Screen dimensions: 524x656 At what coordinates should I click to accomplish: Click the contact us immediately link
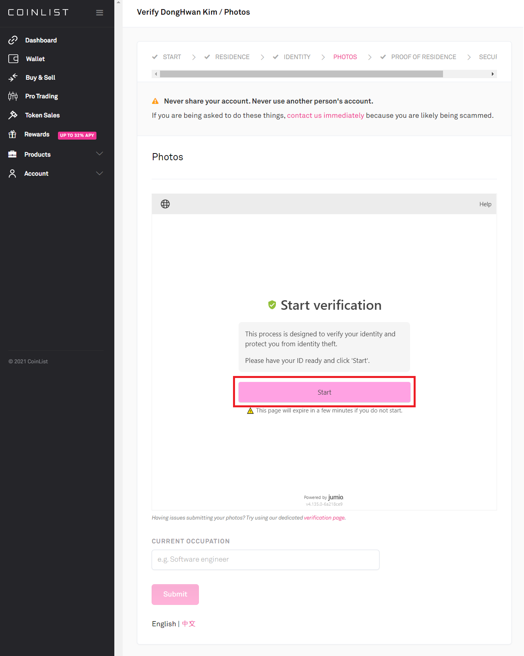pos(326,115)
